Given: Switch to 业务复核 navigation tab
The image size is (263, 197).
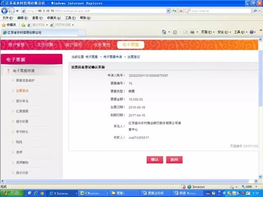Looking at the screenshot, I should 102,45.
